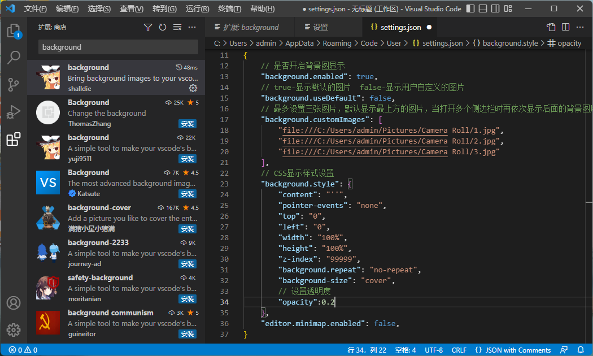
Task: Switch to the 设置 tab
Action: [x=328, y=27]
